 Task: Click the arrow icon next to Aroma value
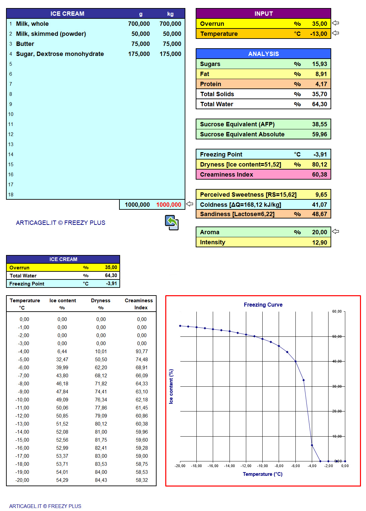pyautogui.click(x=336, y=232)
